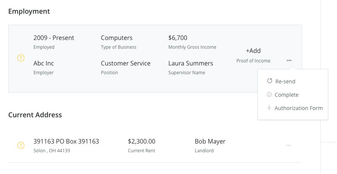337x174 pixels.
Task: Click the Complete checkmark circle icon
Action: [269, 94]
